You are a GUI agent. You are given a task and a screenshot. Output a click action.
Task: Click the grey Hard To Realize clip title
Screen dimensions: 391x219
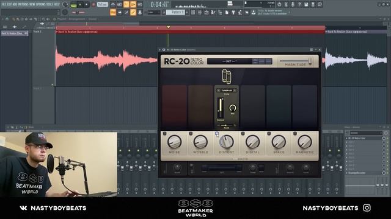[x=347, y=32]
